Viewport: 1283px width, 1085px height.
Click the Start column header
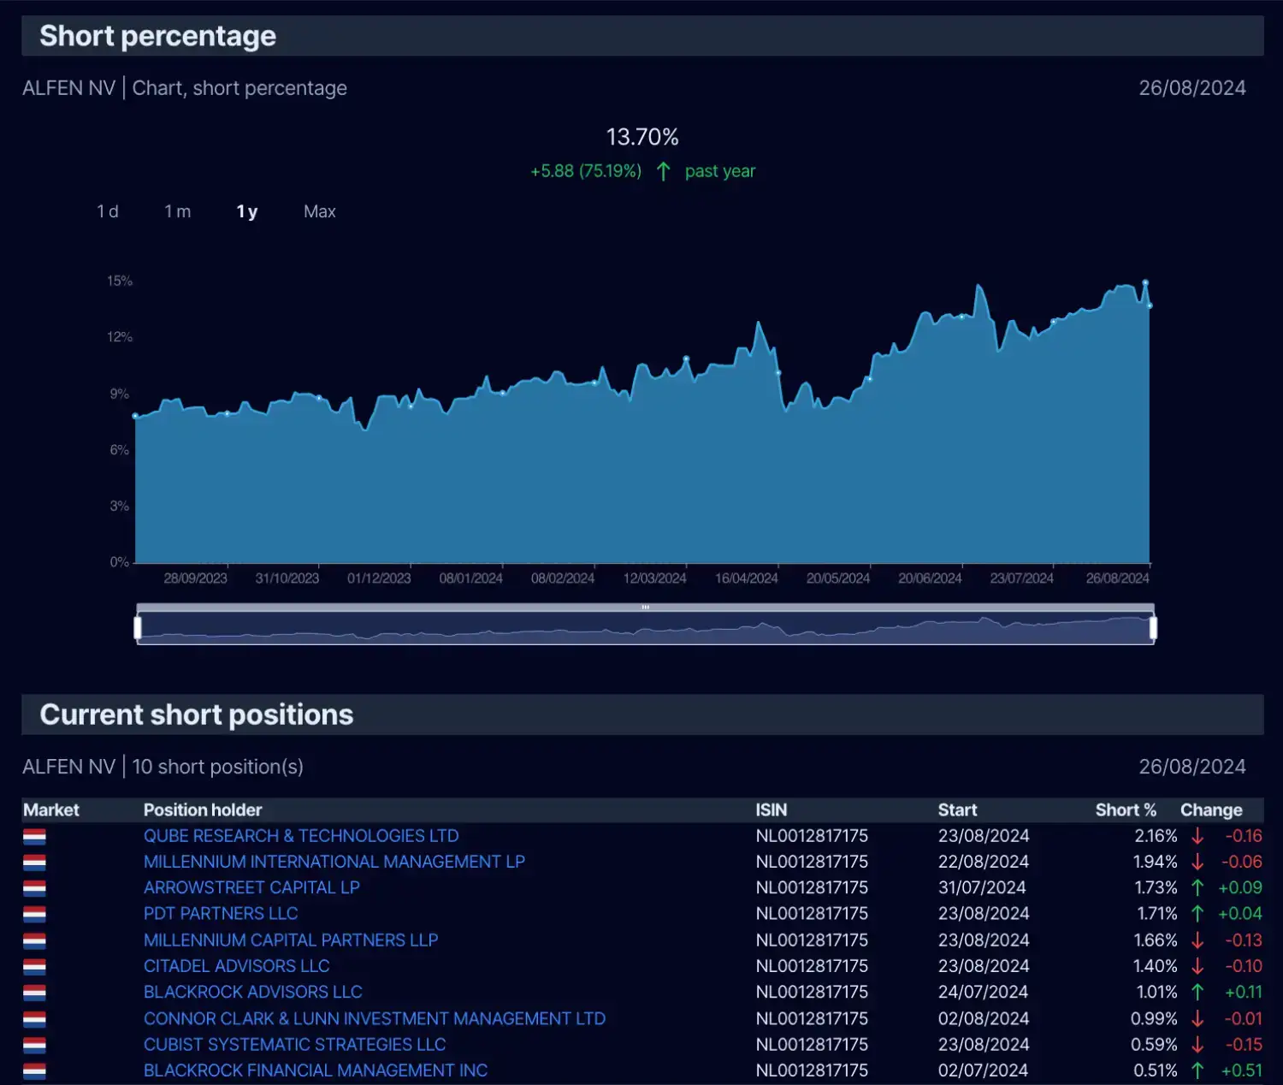pos(957,809)
